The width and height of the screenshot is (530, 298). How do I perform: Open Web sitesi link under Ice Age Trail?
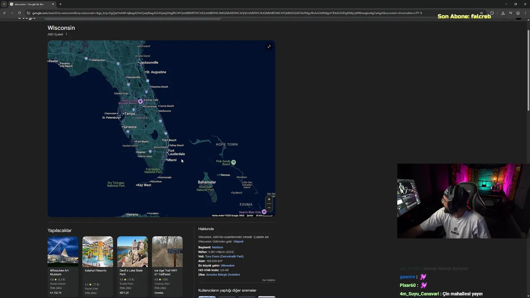(160, 288)
